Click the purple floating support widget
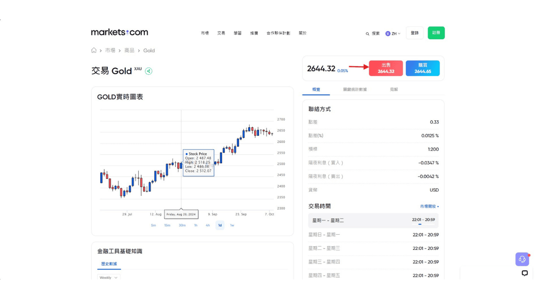 coord(522,259)
